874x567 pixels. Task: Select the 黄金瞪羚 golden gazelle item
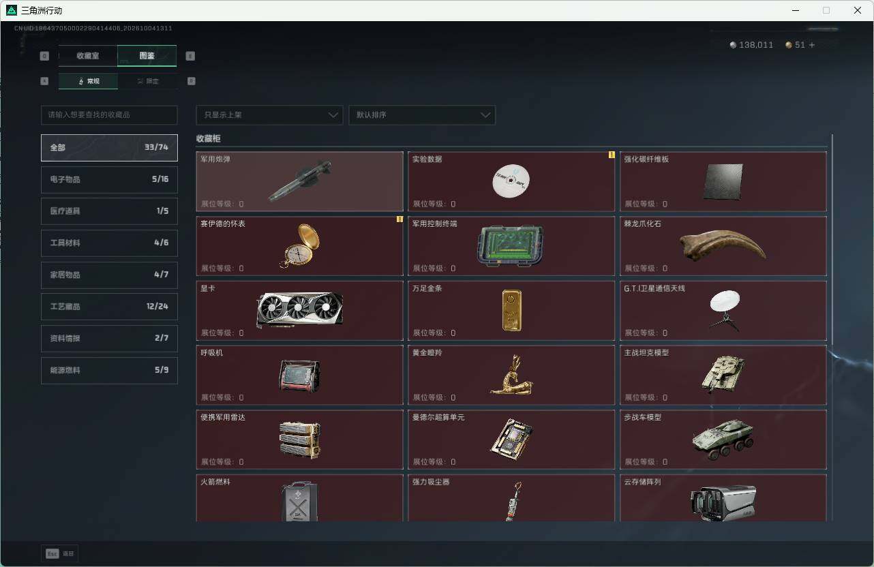(x=511, y=375)
